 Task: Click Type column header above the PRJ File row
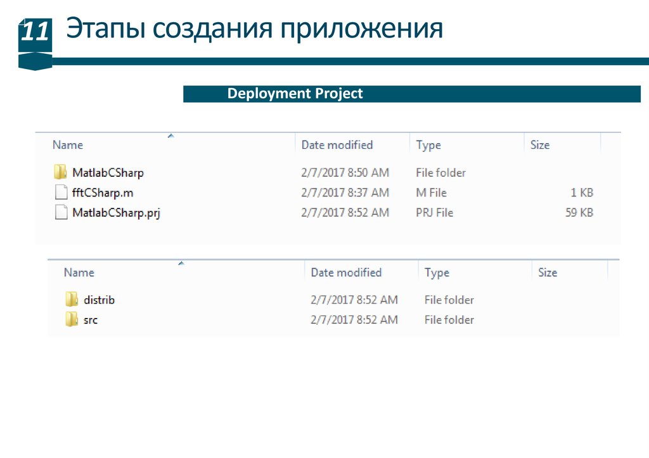(428, 145)
